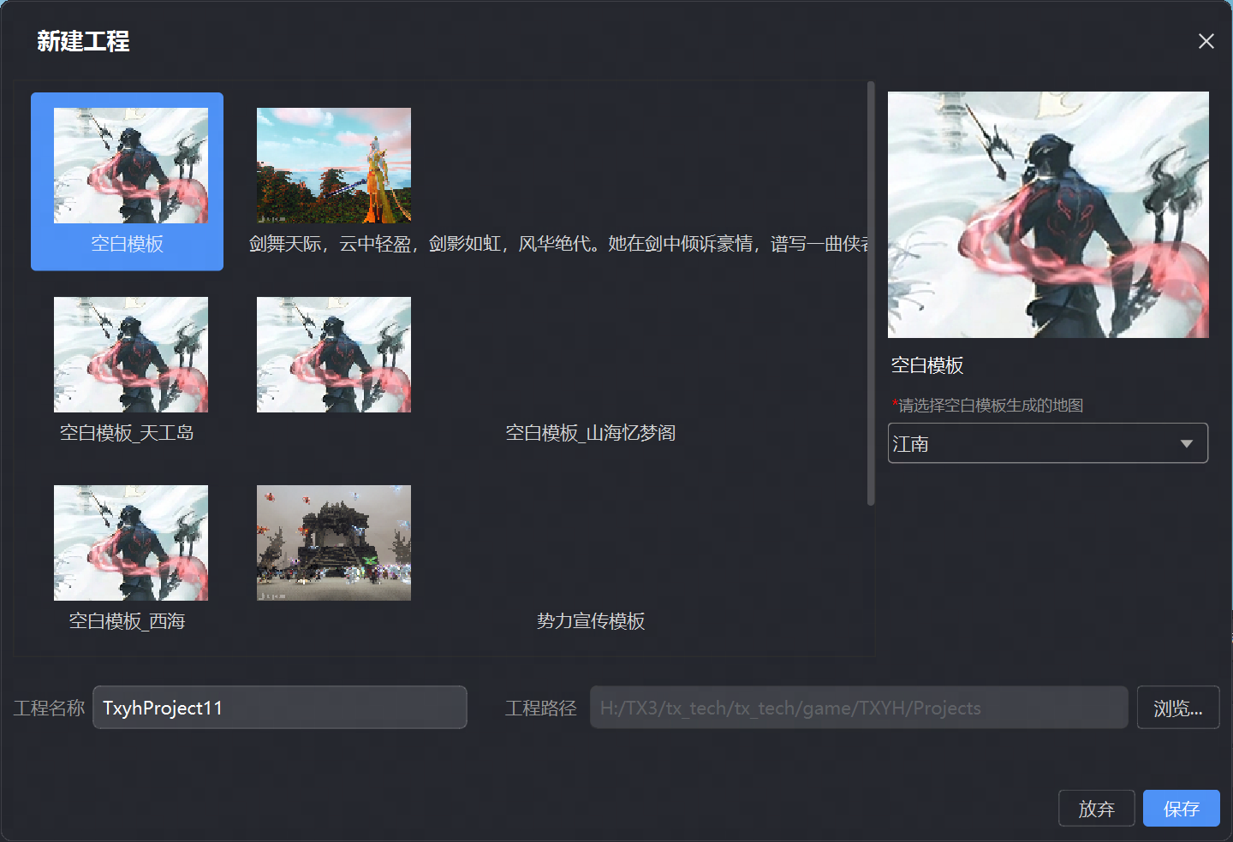Screen dimensions: 1233x842
Task: Click the 工程路径 label
Action: (x=540, y=708)
